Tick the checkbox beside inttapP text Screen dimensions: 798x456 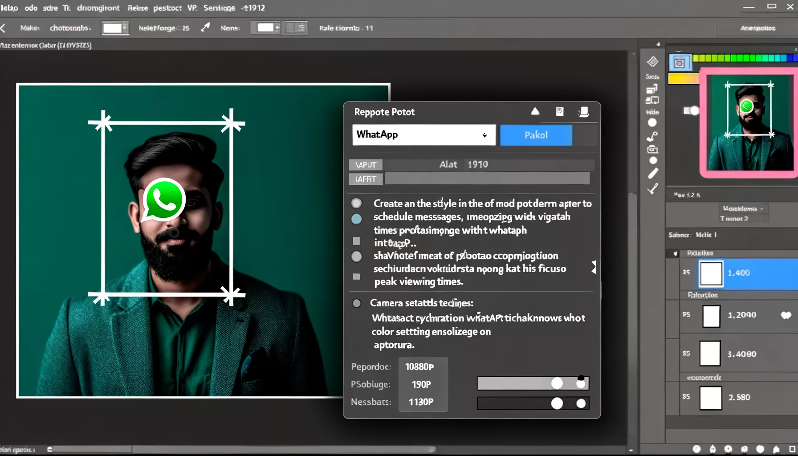356,241
